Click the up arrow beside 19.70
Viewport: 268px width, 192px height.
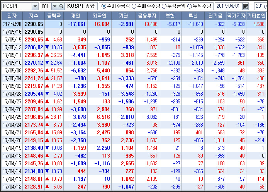(47, 179)
